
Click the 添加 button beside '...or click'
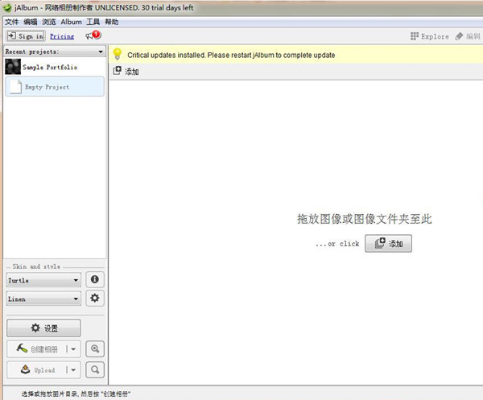388,244
